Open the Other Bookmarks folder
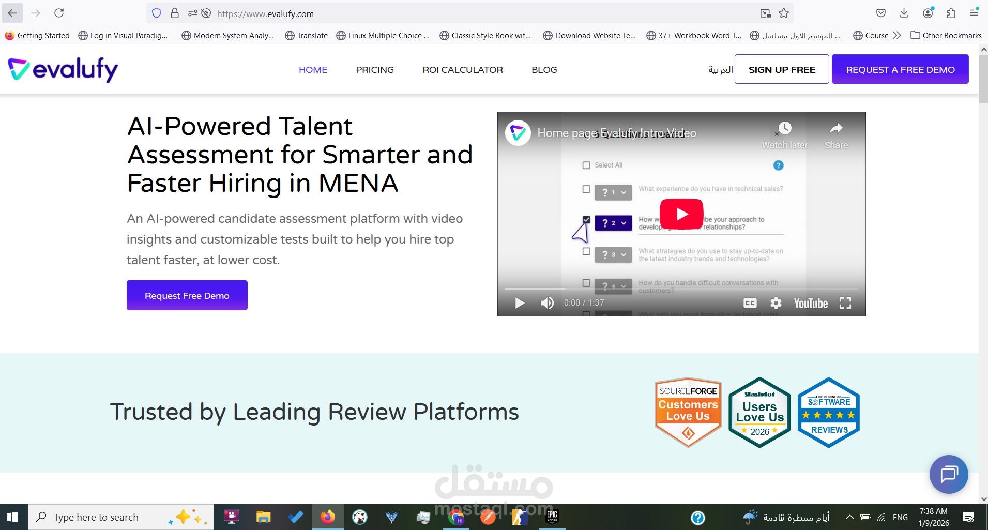Image resolution: width=988 pixels, height=530 pixels. click(946, 35)
